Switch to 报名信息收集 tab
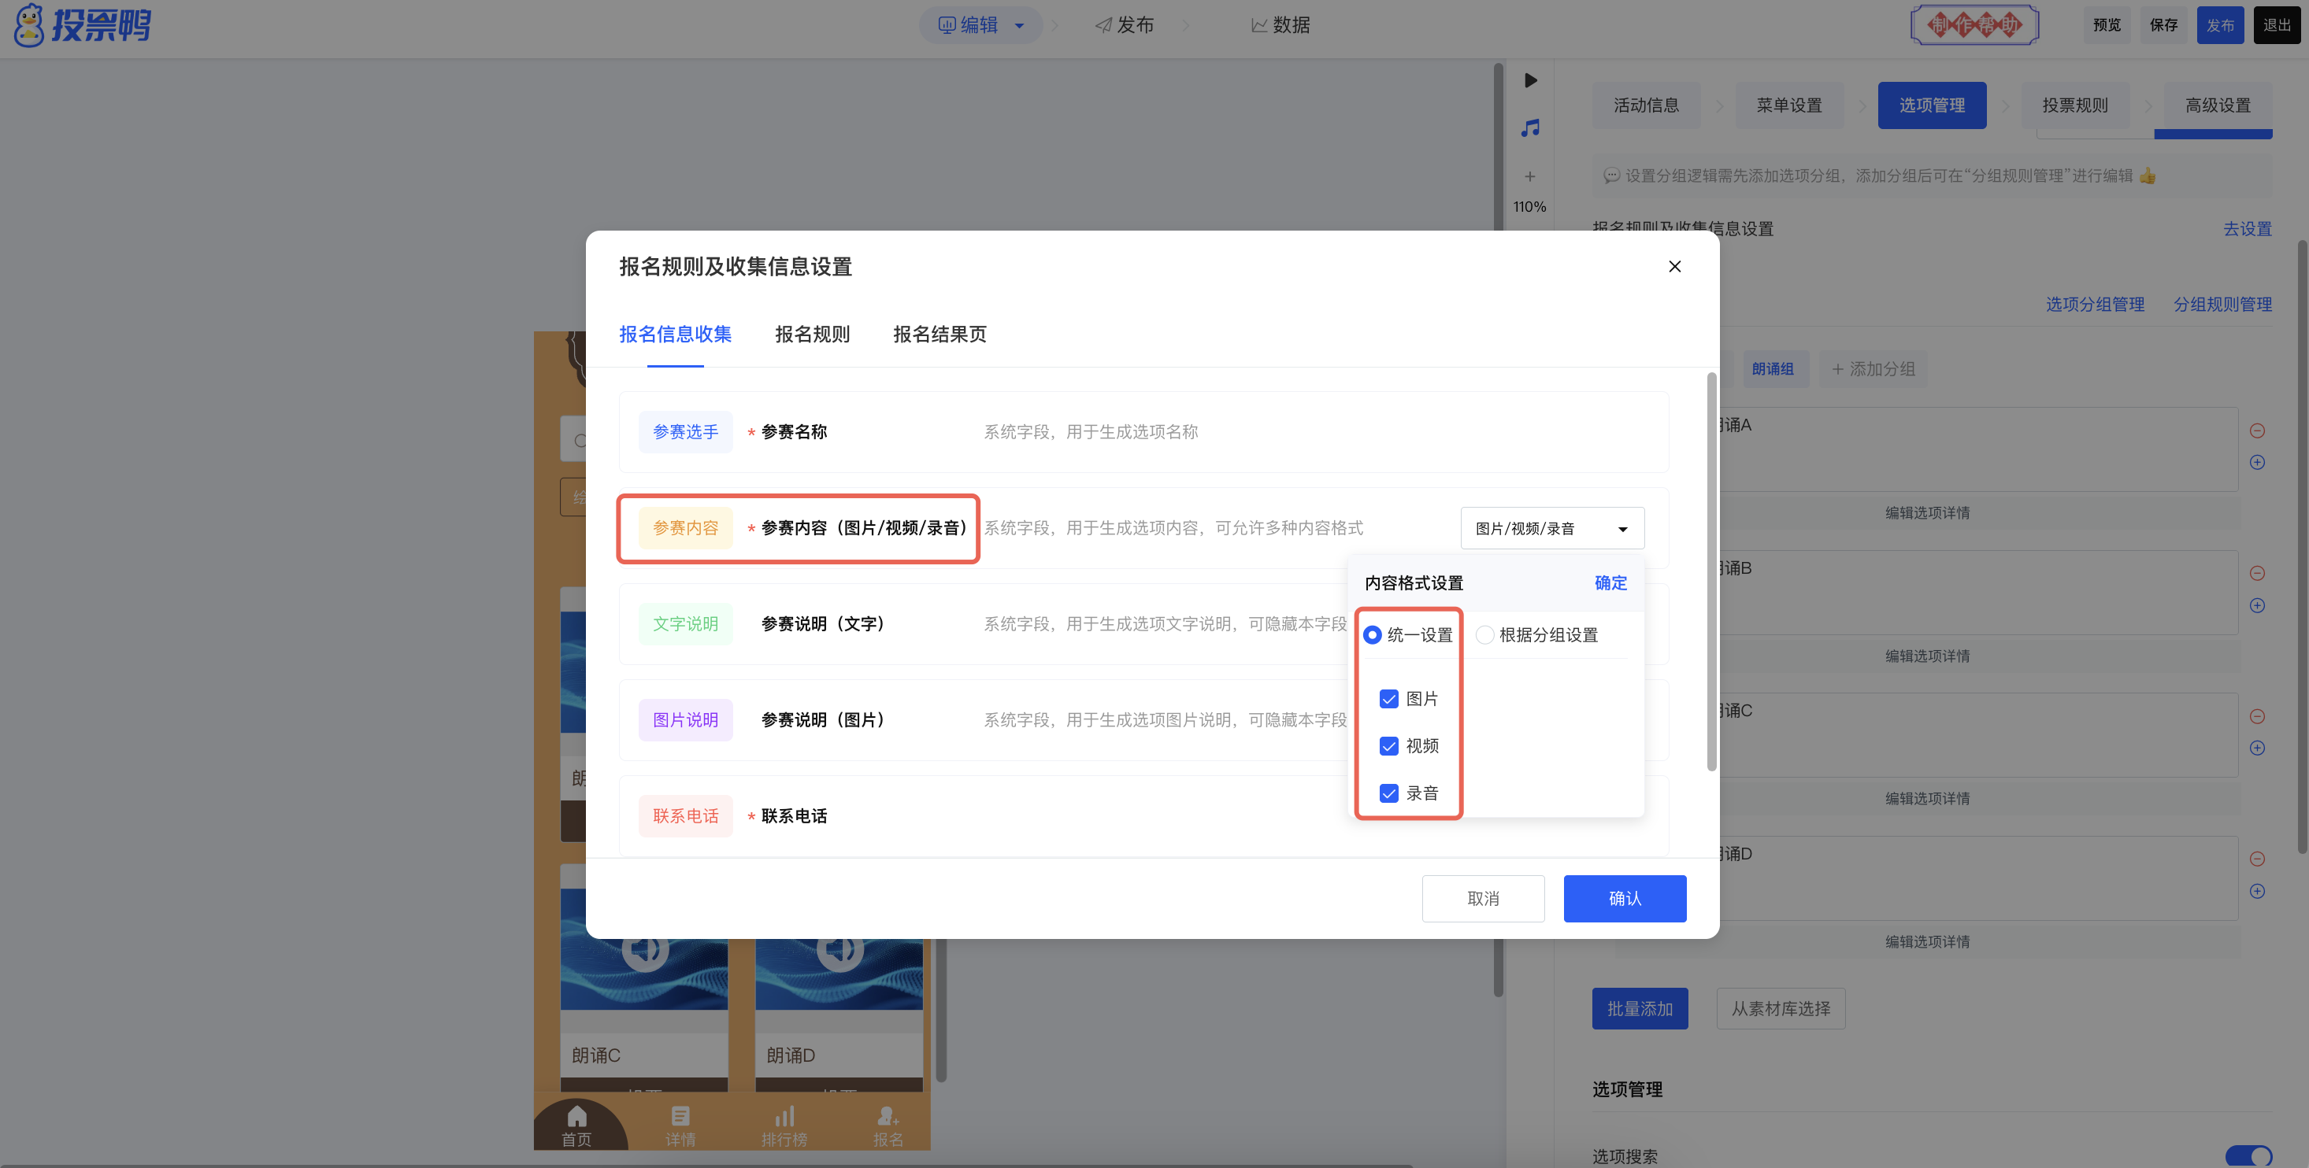Image resolution: width=2309 pixels, height=1168 pixels. point(675,334)
